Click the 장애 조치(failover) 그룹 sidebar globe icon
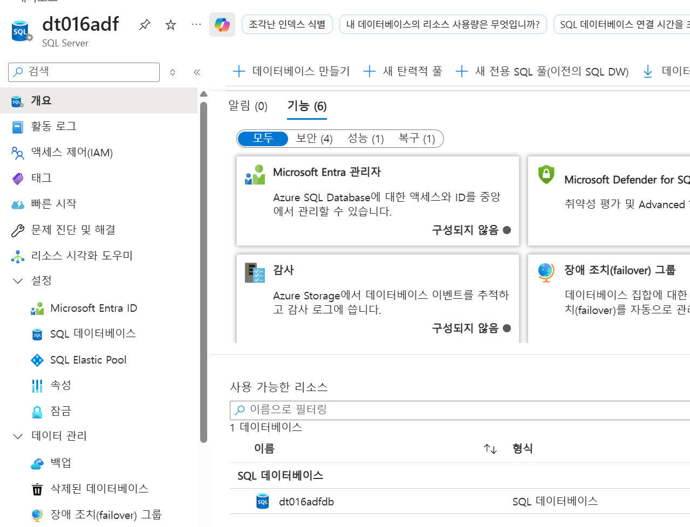Image resolution: width=690 pixels, height=527 pixels. (37, 515)
